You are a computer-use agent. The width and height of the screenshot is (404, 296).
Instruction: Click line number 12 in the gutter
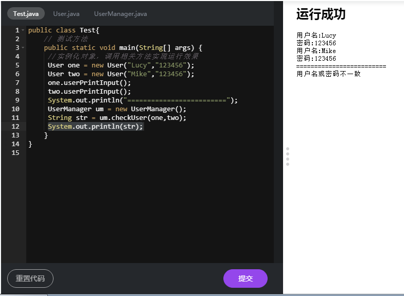tap(15, 127)
